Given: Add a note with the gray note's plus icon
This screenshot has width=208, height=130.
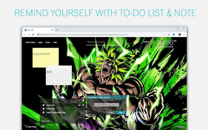Looking at the screenshot, I should [47, 67].
